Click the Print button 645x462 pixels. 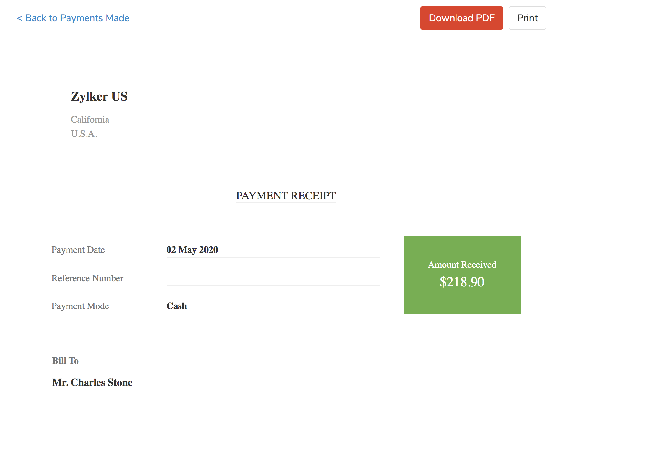click(x=527, y=18)
